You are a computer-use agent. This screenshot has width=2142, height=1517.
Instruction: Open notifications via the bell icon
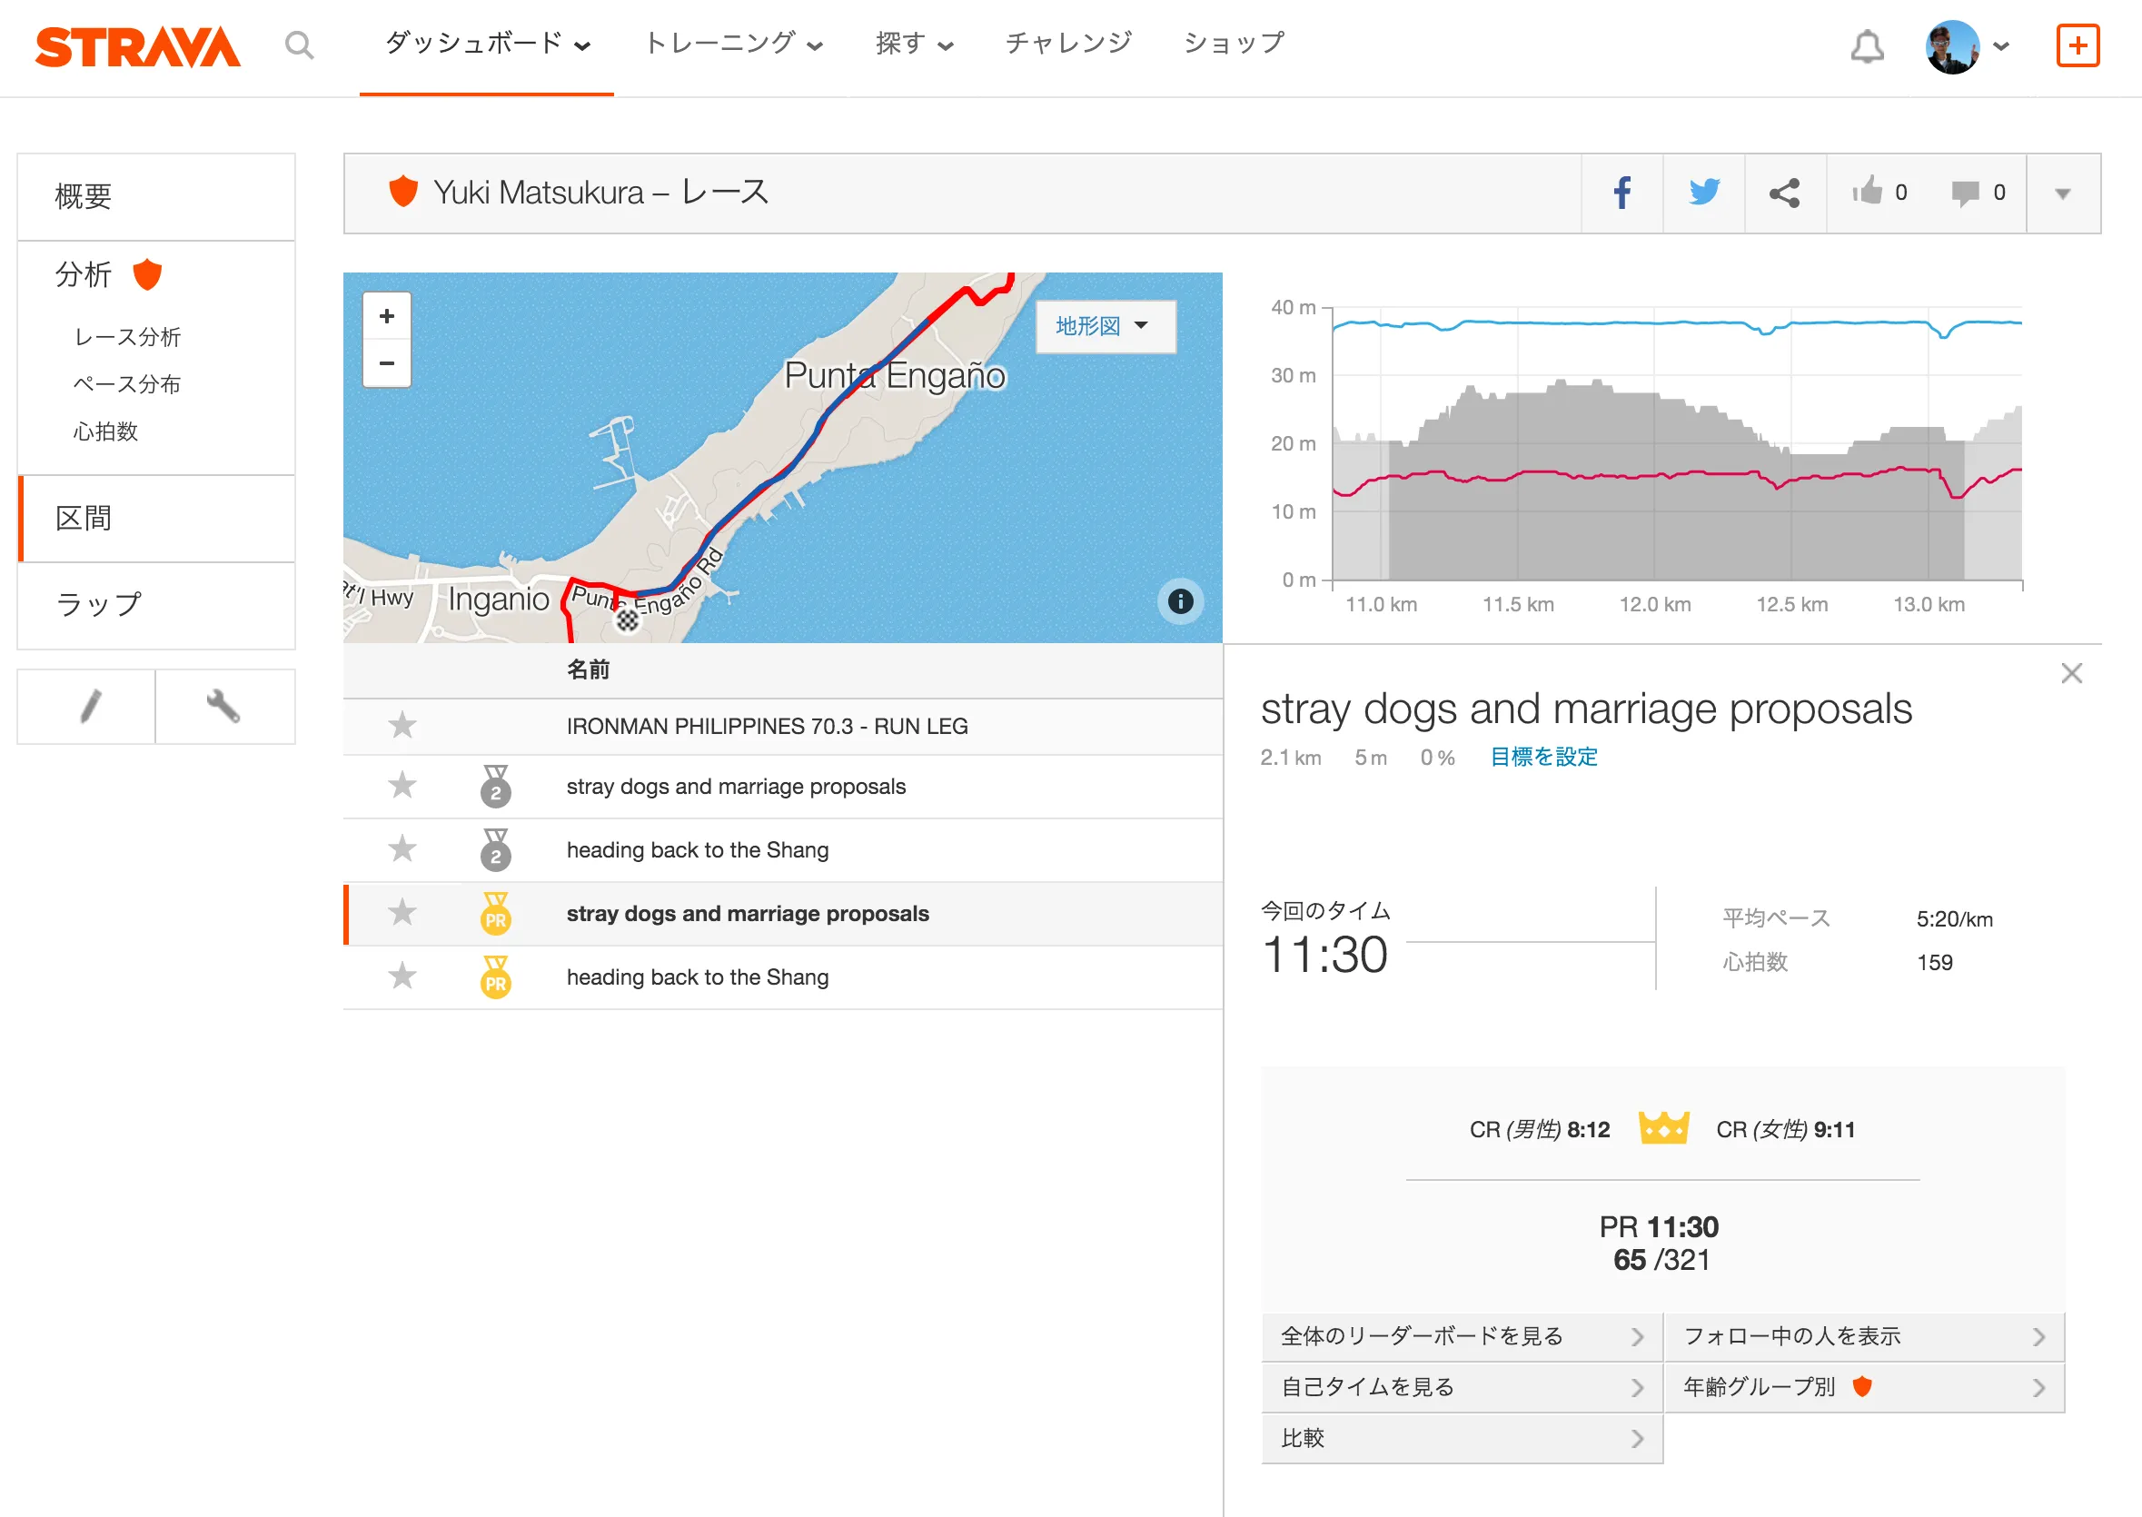tap(1867, 45)
